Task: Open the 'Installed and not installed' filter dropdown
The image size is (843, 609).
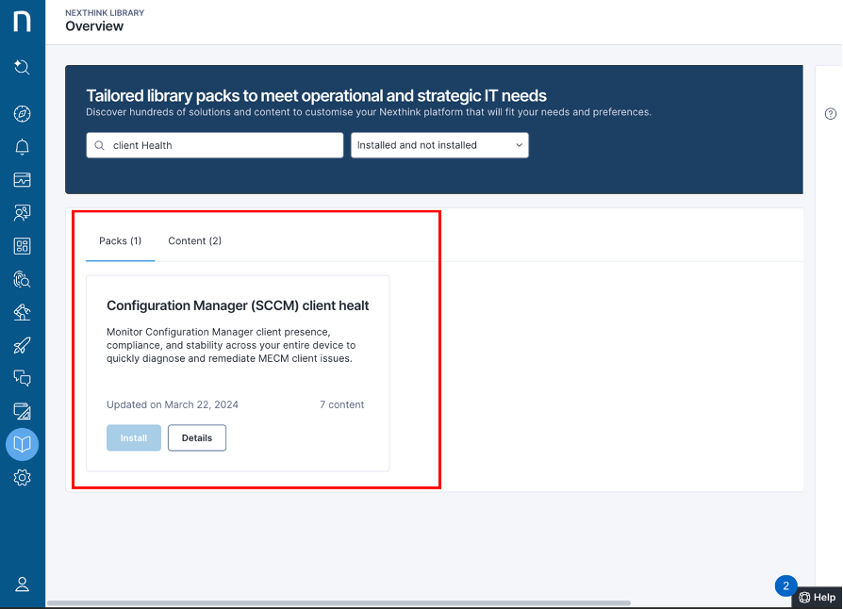Action: (439, 145)
